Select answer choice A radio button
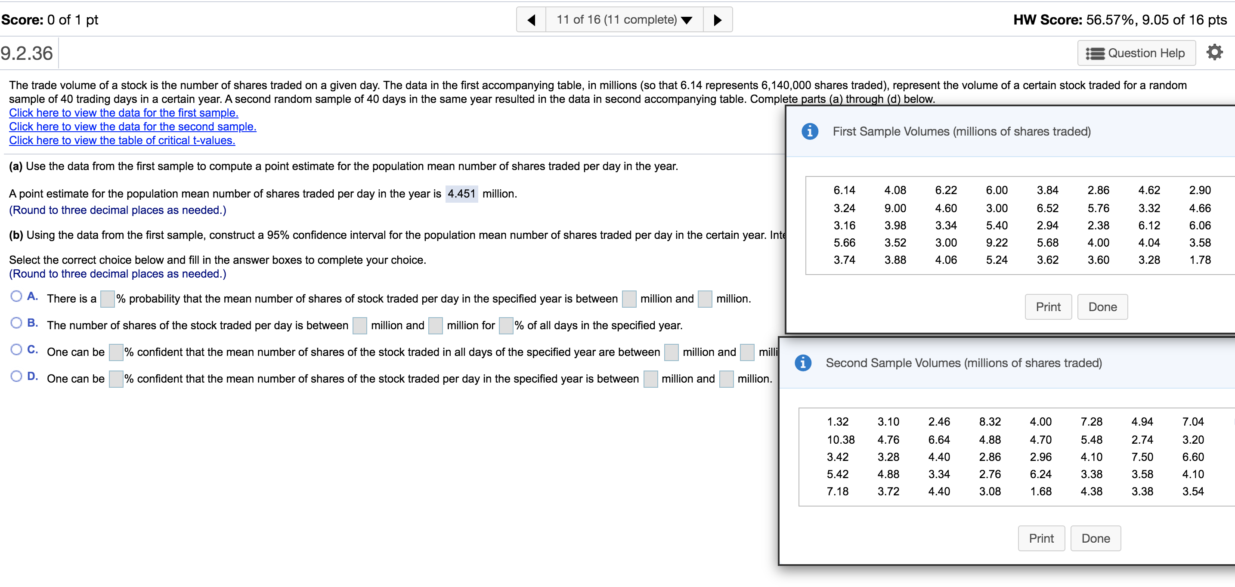Viewport: 1235px width, 587px height. pos(16,296)
